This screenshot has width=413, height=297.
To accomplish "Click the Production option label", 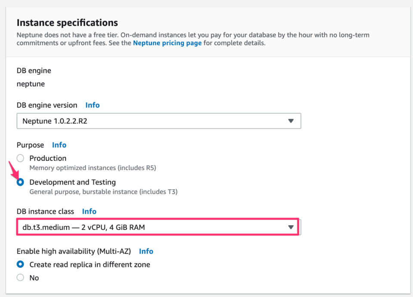I will coord(48,158).
